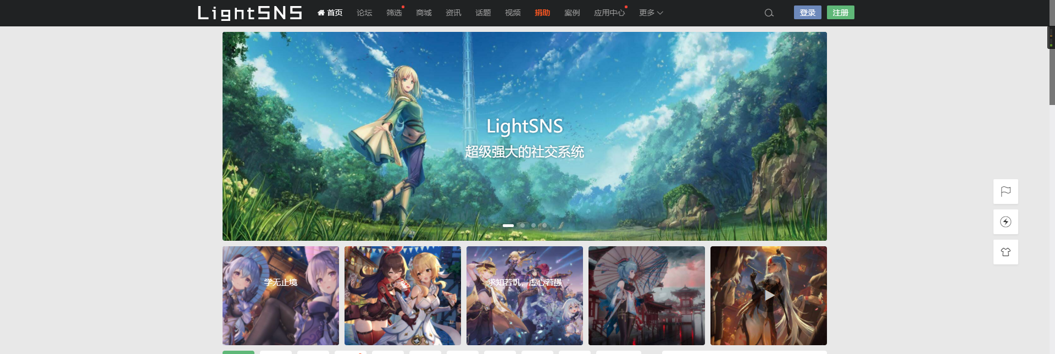The height and width of the screenshot is (354, 1055).
Task: Open the 求知若饥，虚心若愚 thumbnail card
Action: coord(525,296)
